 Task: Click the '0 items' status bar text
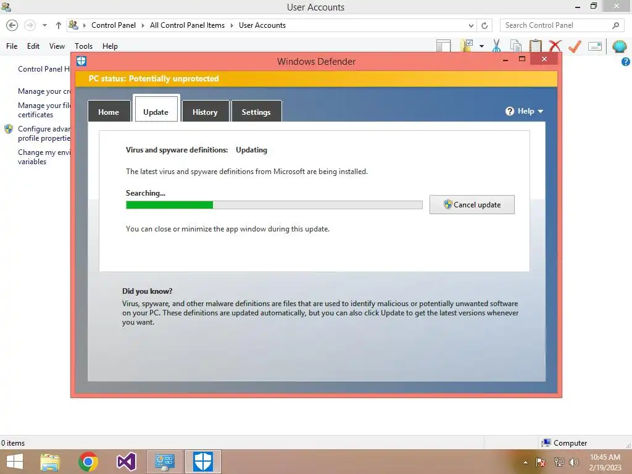click(13, 443)
